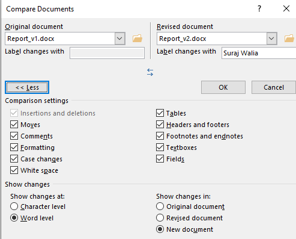Show changes in Revised document
The width and height of the screenshot is (296, 239).
click(x=160, y=218)
